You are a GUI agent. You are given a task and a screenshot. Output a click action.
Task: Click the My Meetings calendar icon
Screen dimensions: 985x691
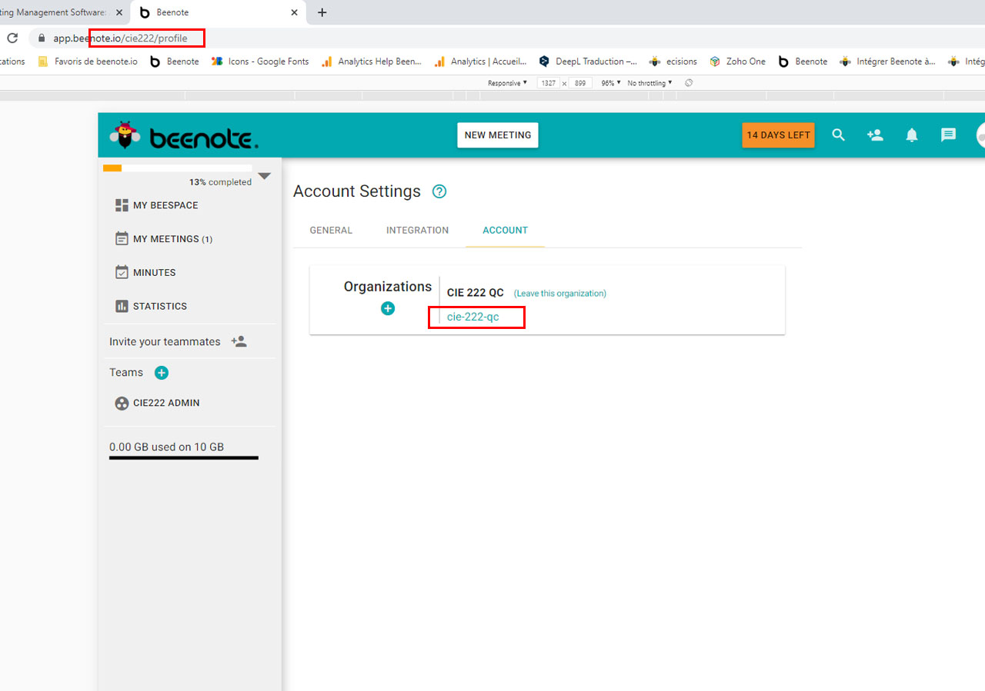pyautogui.click(x=122, y=238)
